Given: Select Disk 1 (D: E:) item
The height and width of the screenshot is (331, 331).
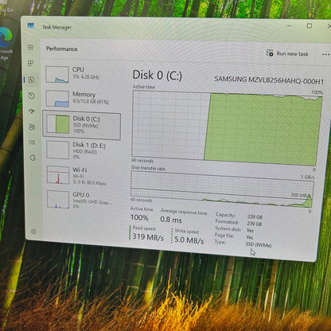Looking at the screenshot, I should click(x=82, y=150).
